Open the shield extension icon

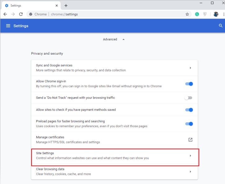tap(205, 14)
